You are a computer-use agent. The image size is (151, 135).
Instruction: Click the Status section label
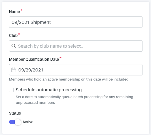point(15,113)
